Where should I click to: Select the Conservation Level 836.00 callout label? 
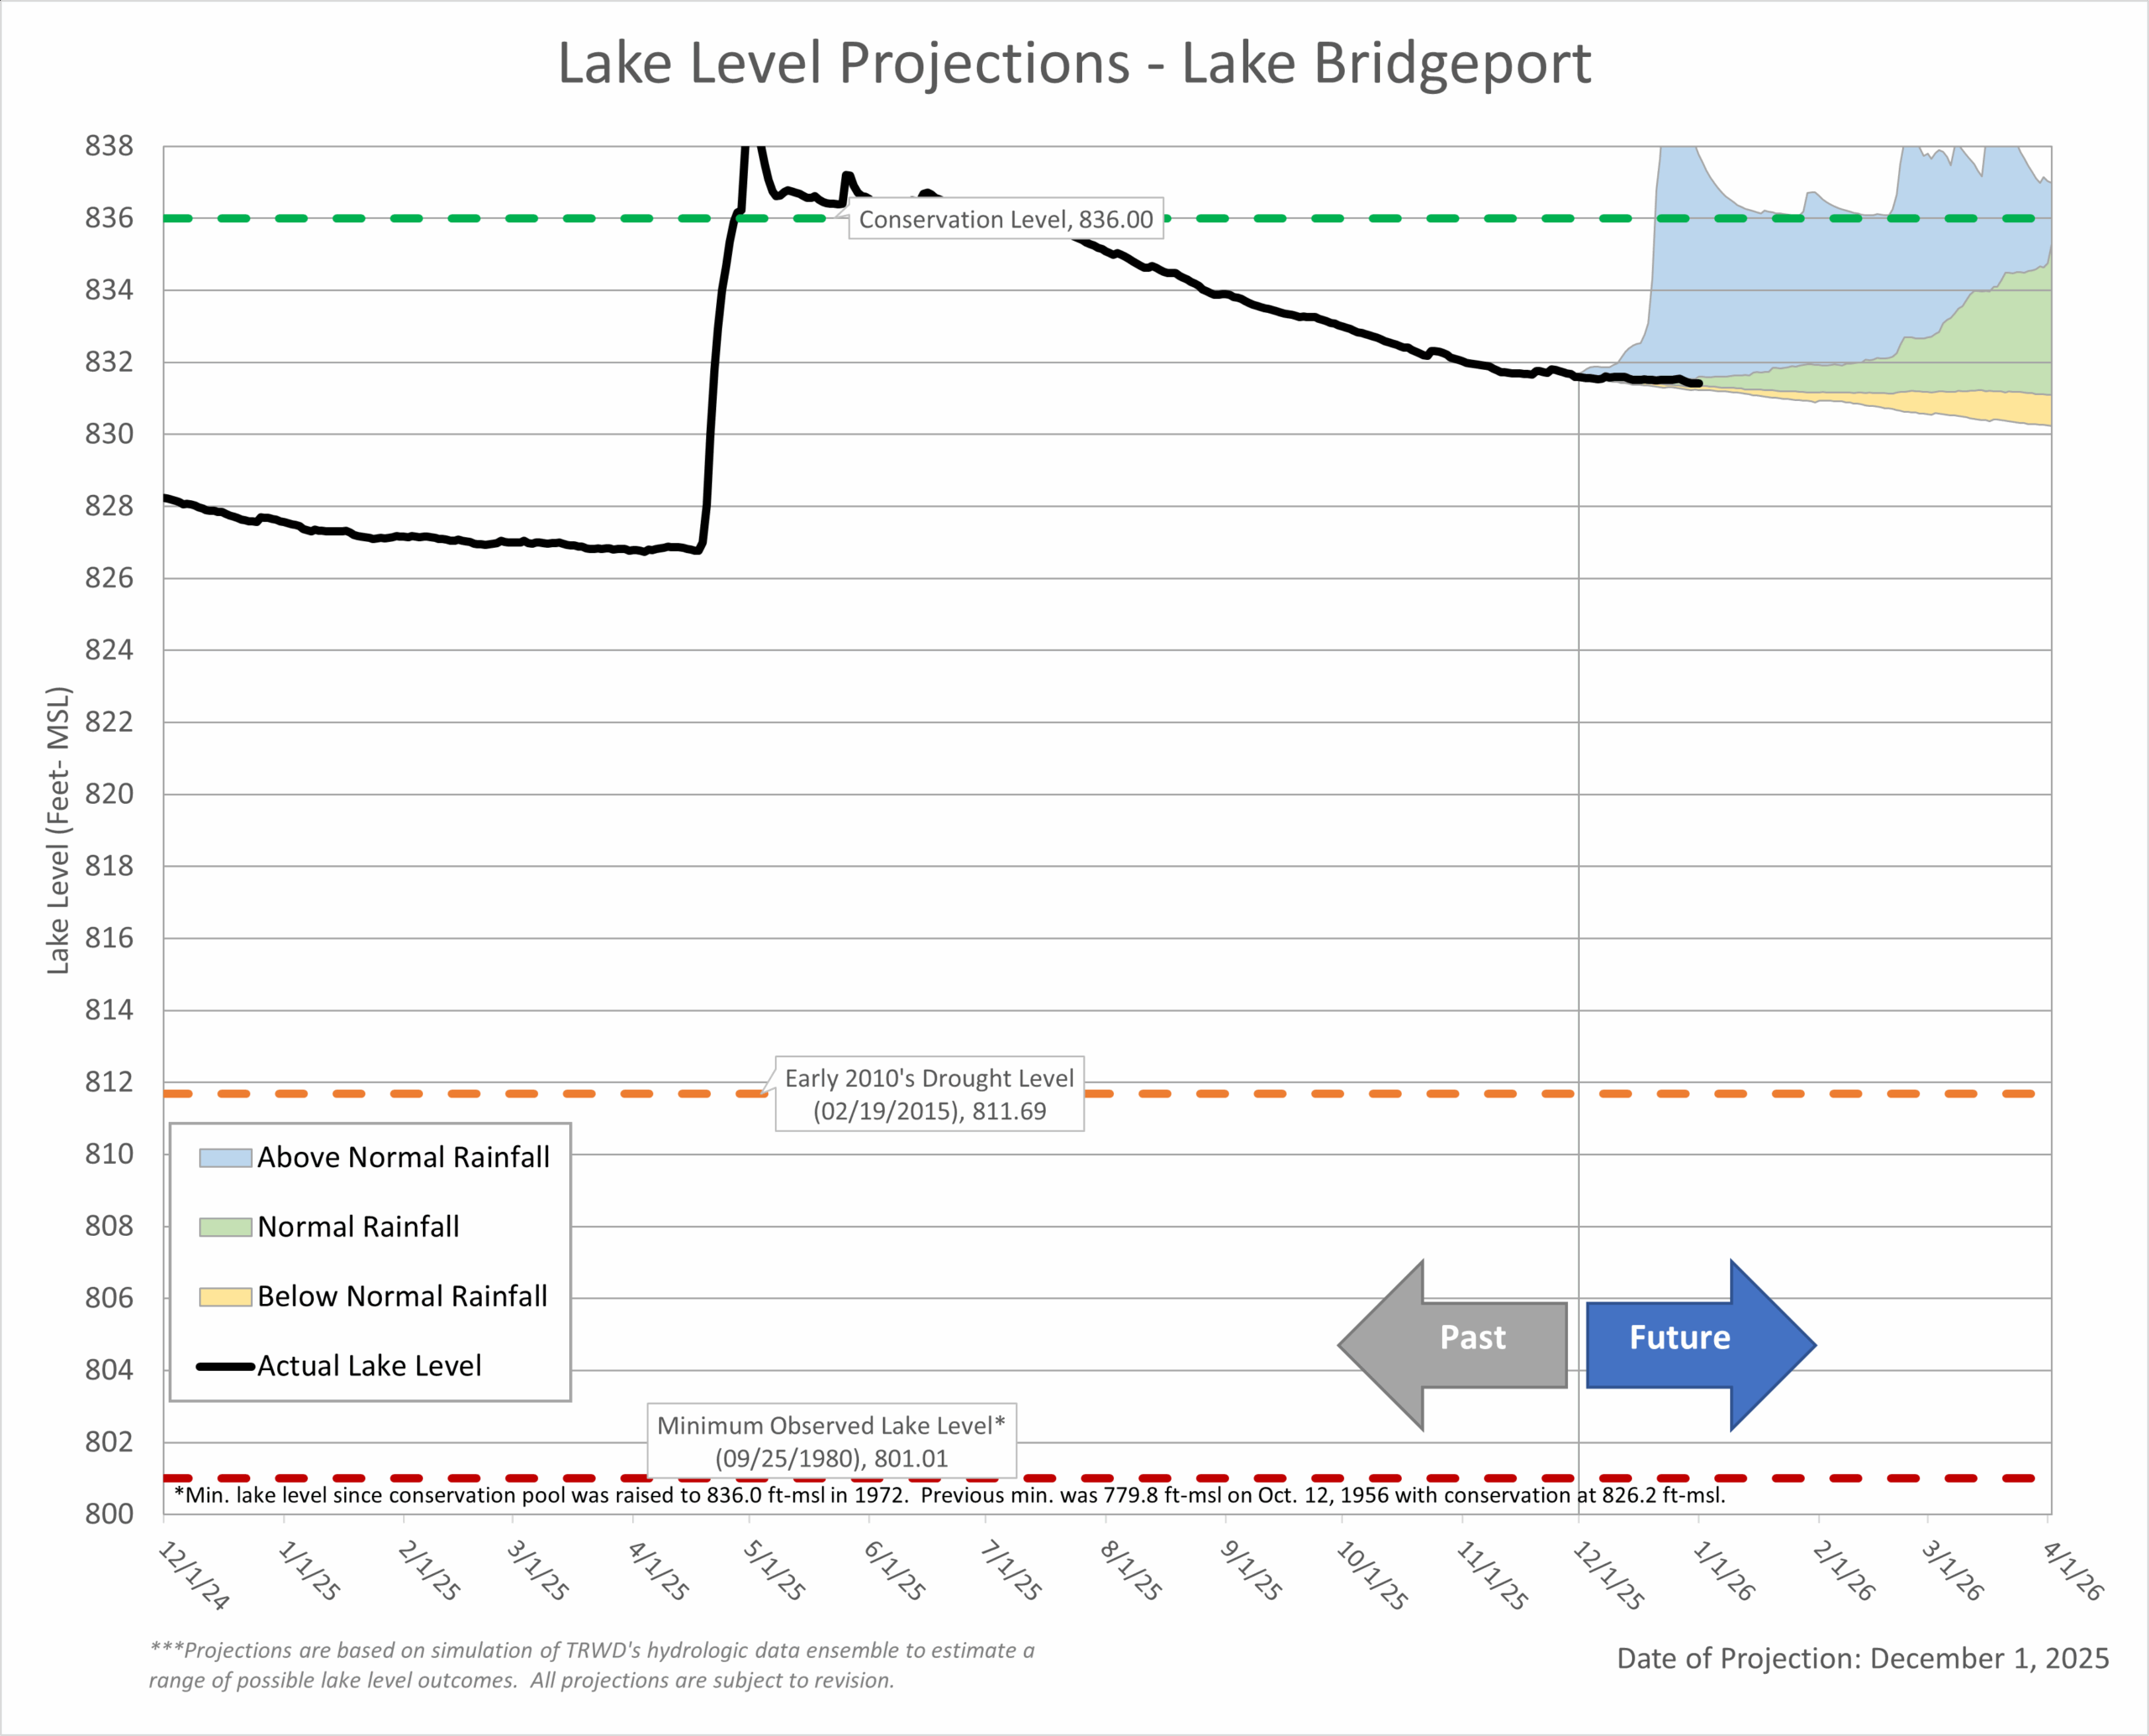coord(1006,219)
